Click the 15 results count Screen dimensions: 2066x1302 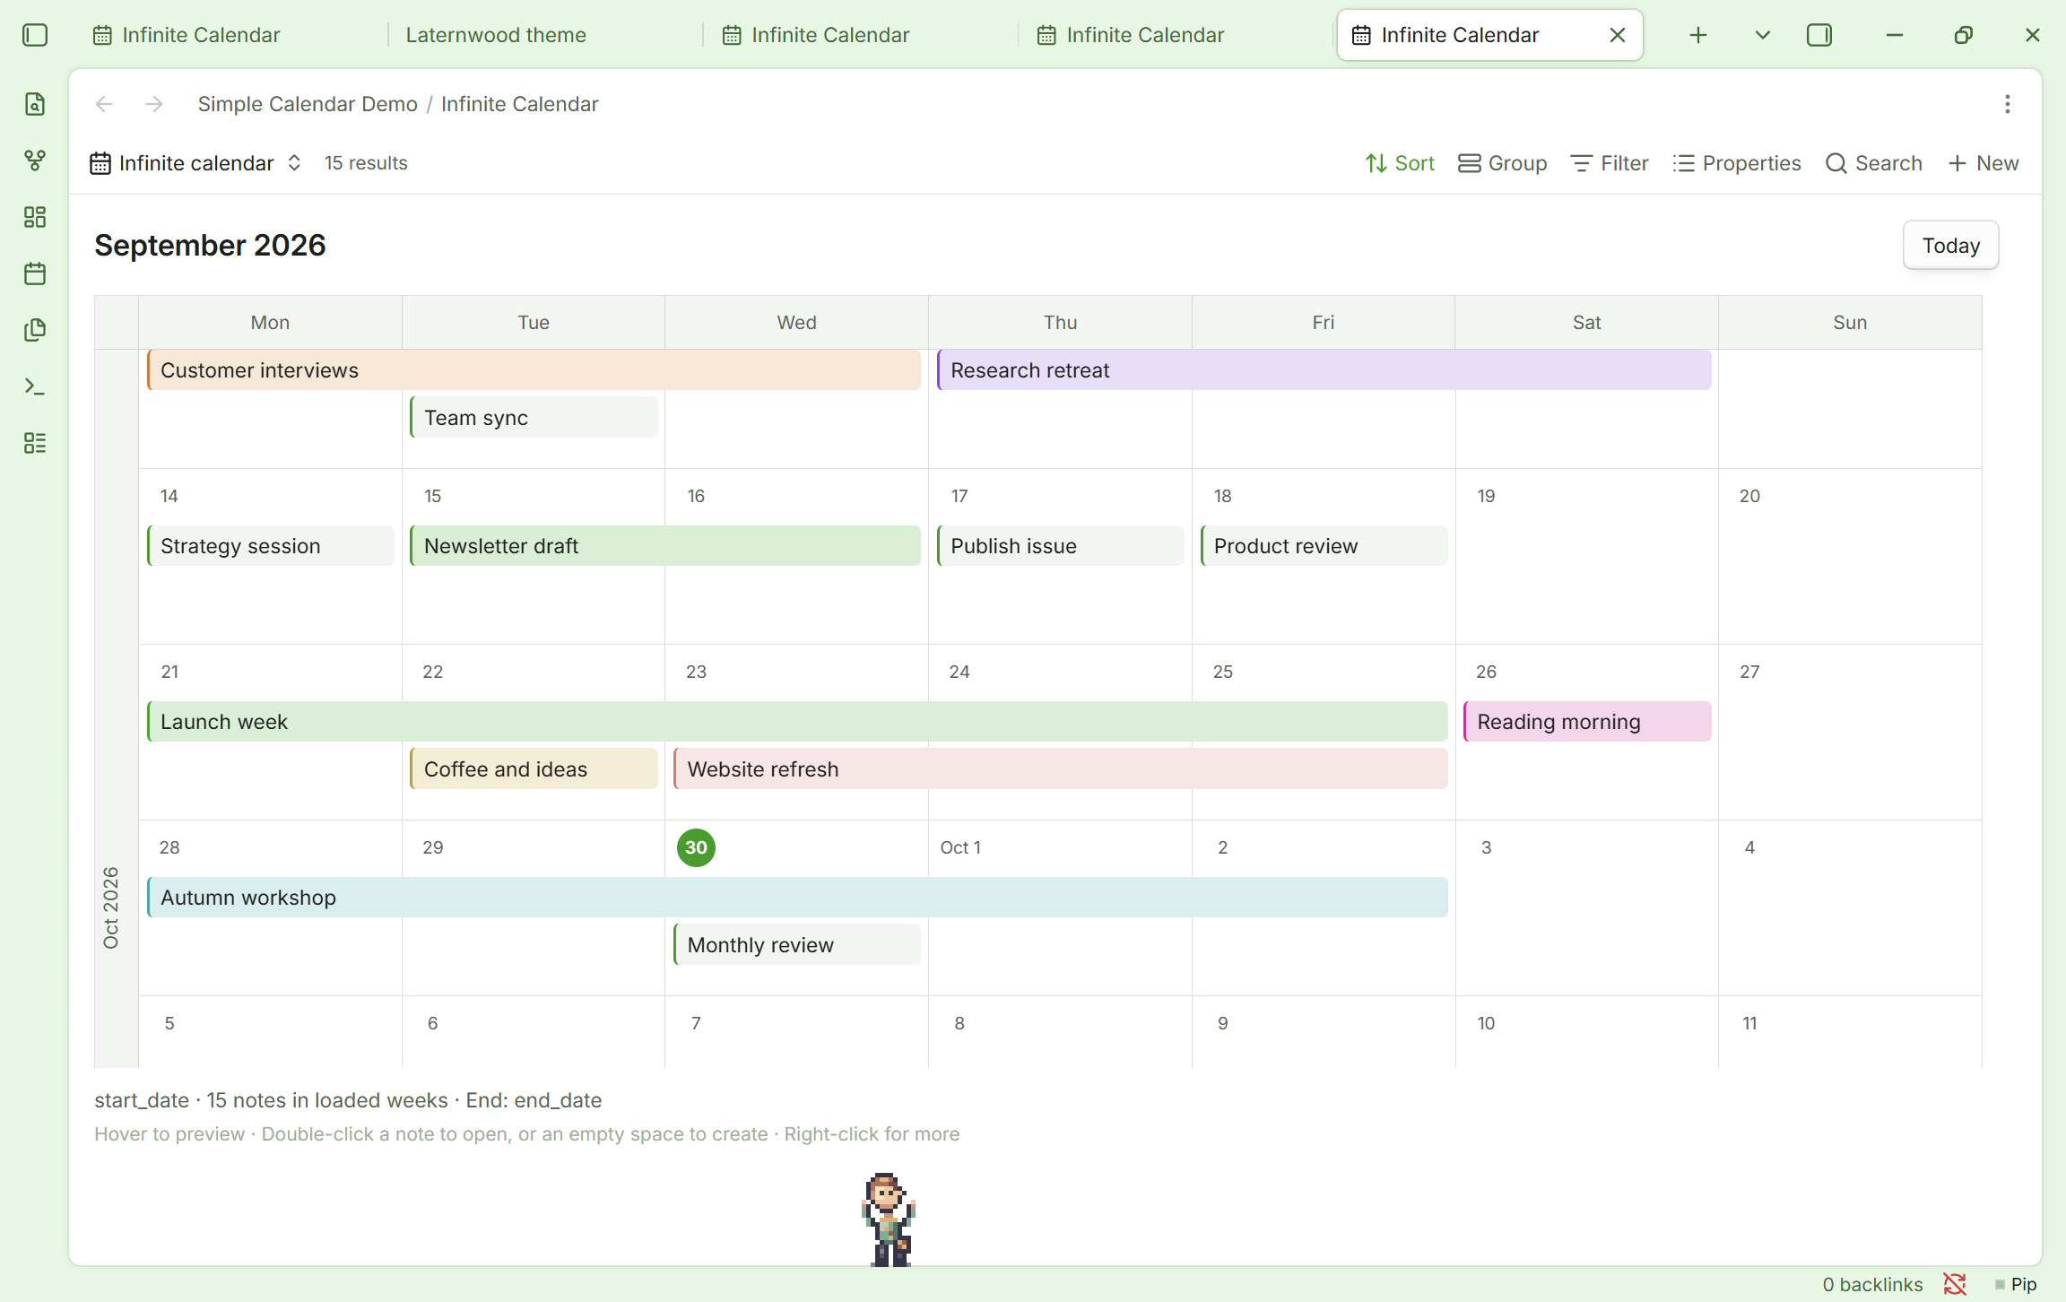point(366,163)
